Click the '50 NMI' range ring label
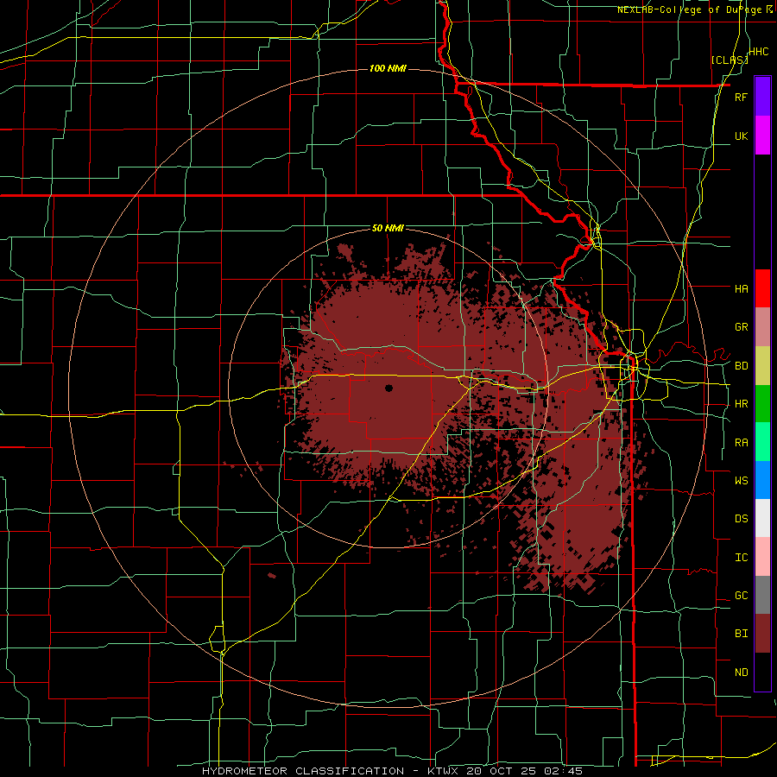Screen dimensions: 777x777 pyautogui.click(x=388, y=229)
